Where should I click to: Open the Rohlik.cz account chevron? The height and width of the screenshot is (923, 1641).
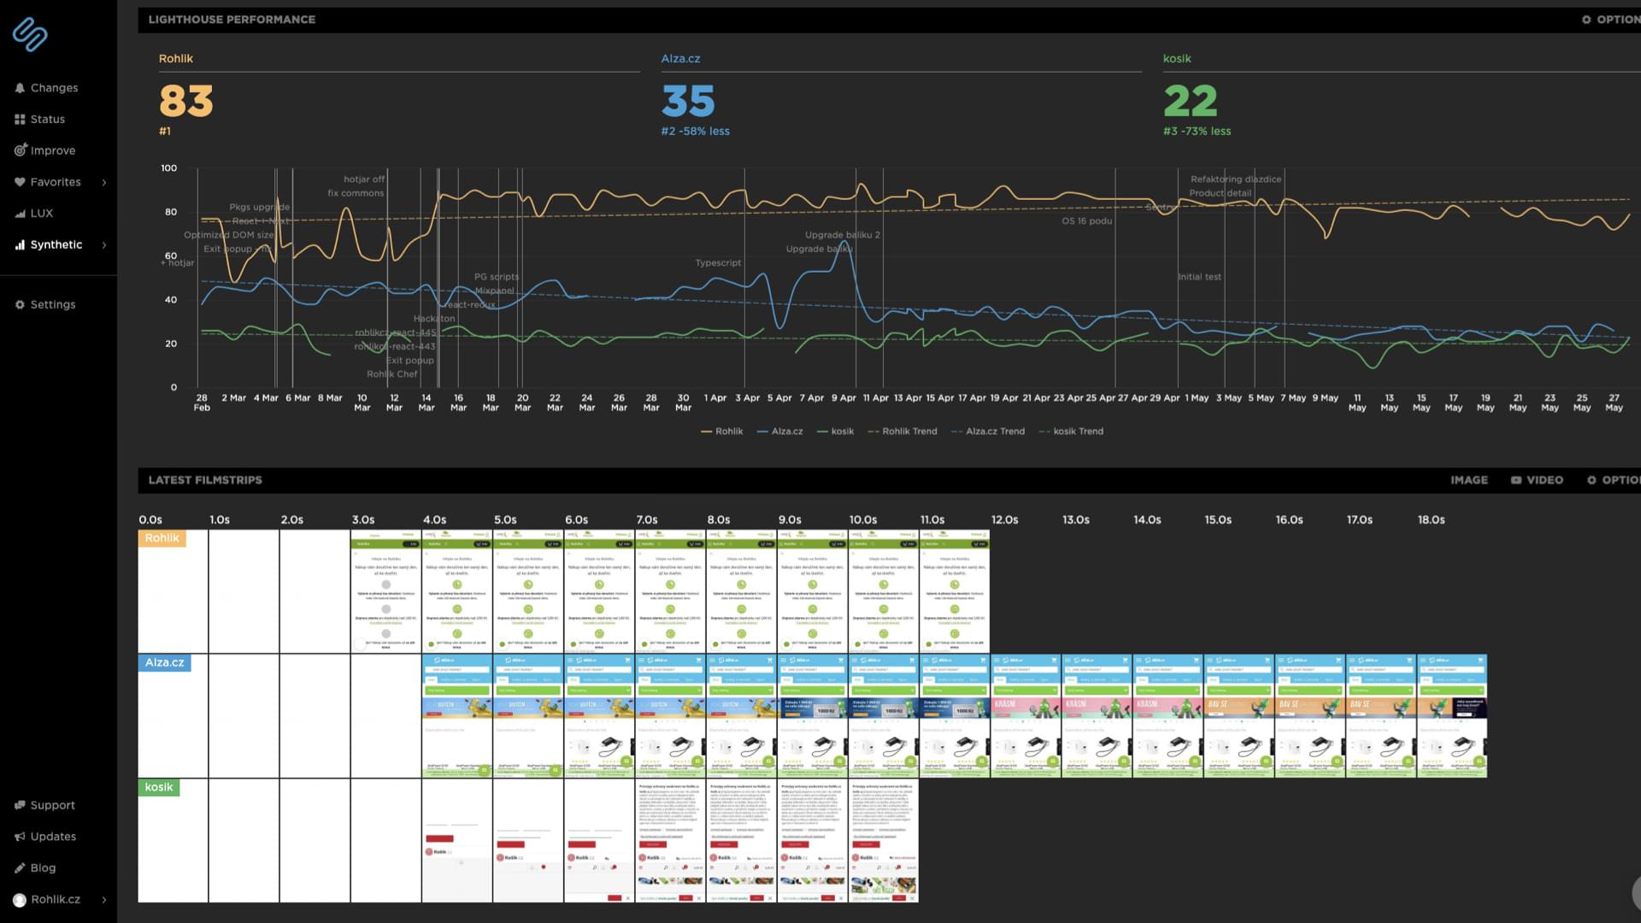[104, 900]
